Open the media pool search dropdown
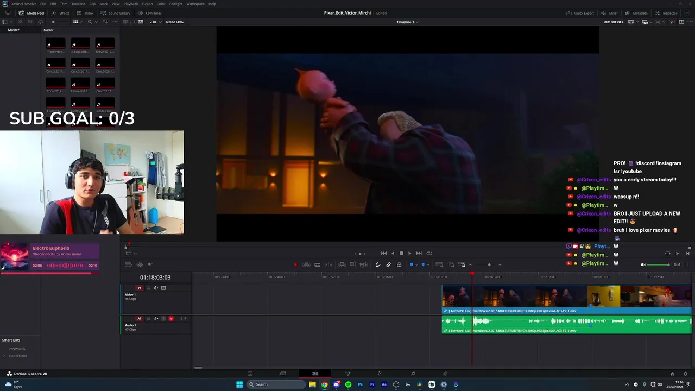The image size is (695, 391). point(96,22)
